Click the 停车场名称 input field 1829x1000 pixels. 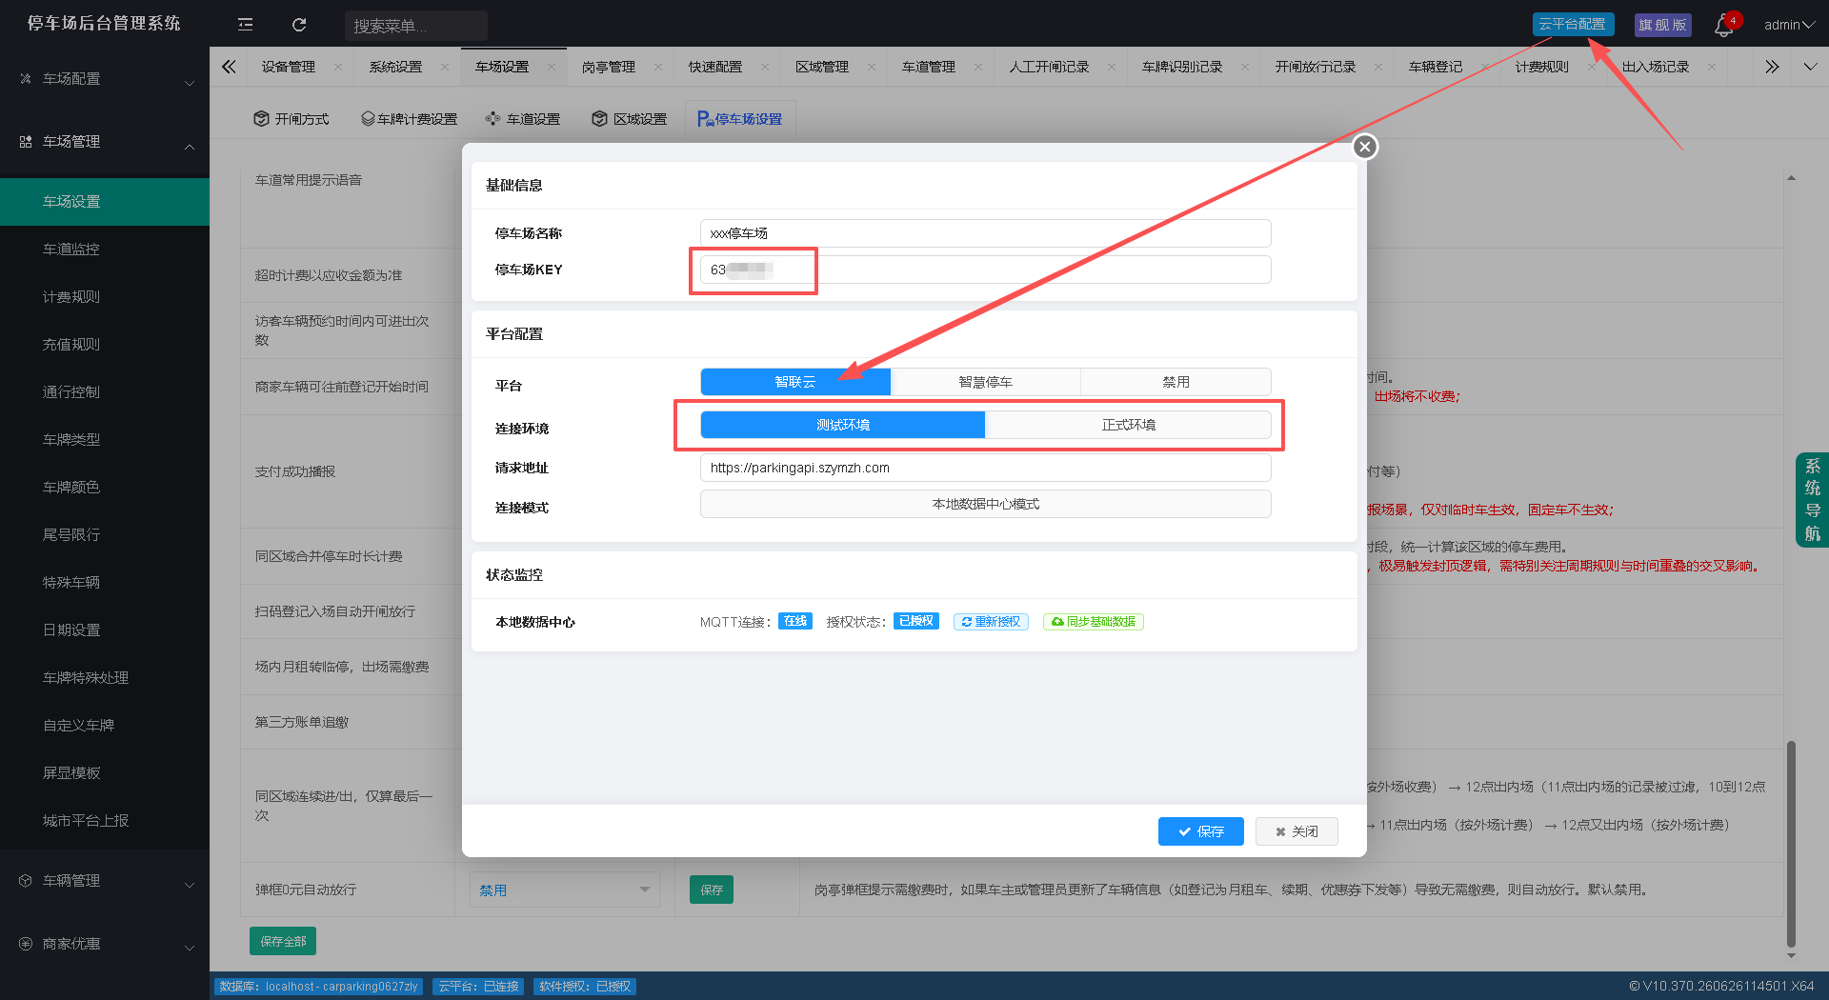986,233
